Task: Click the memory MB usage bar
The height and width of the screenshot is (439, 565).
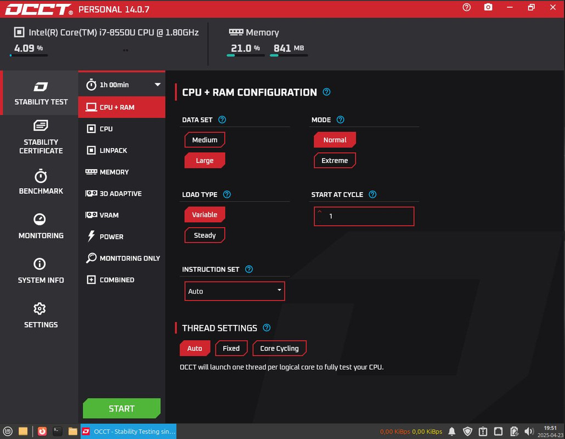Action: 289,55
